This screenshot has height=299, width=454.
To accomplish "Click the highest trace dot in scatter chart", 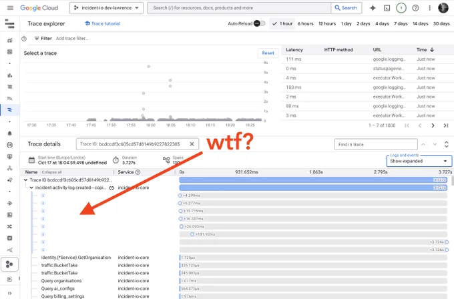I will (x=148, y=67).
